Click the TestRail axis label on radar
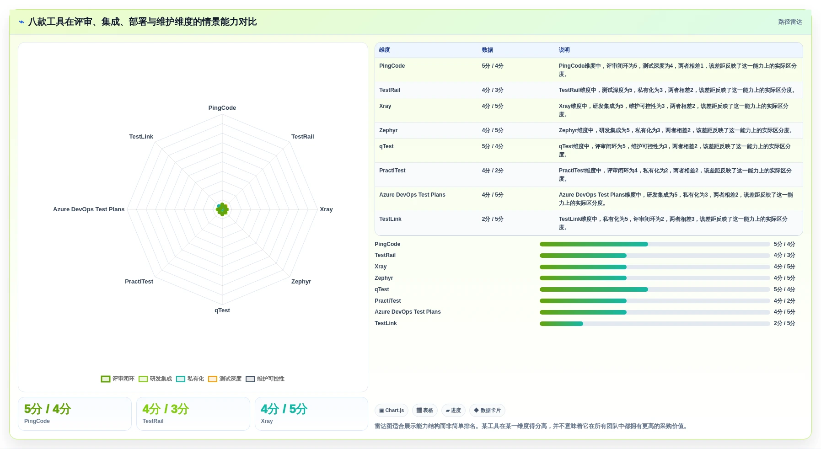Viewport: 821px width, 449px height. point(302,137)
